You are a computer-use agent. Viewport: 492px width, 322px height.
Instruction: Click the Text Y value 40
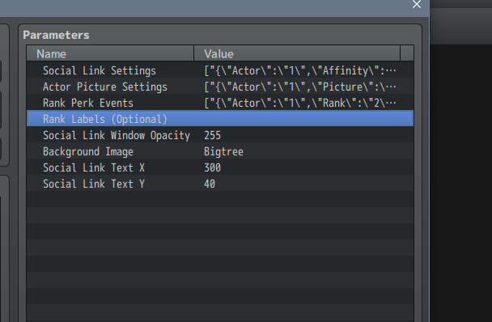tap(210, 184)
